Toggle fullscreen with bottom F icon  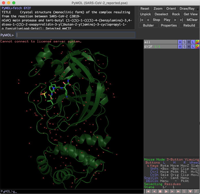coord(196,191)
